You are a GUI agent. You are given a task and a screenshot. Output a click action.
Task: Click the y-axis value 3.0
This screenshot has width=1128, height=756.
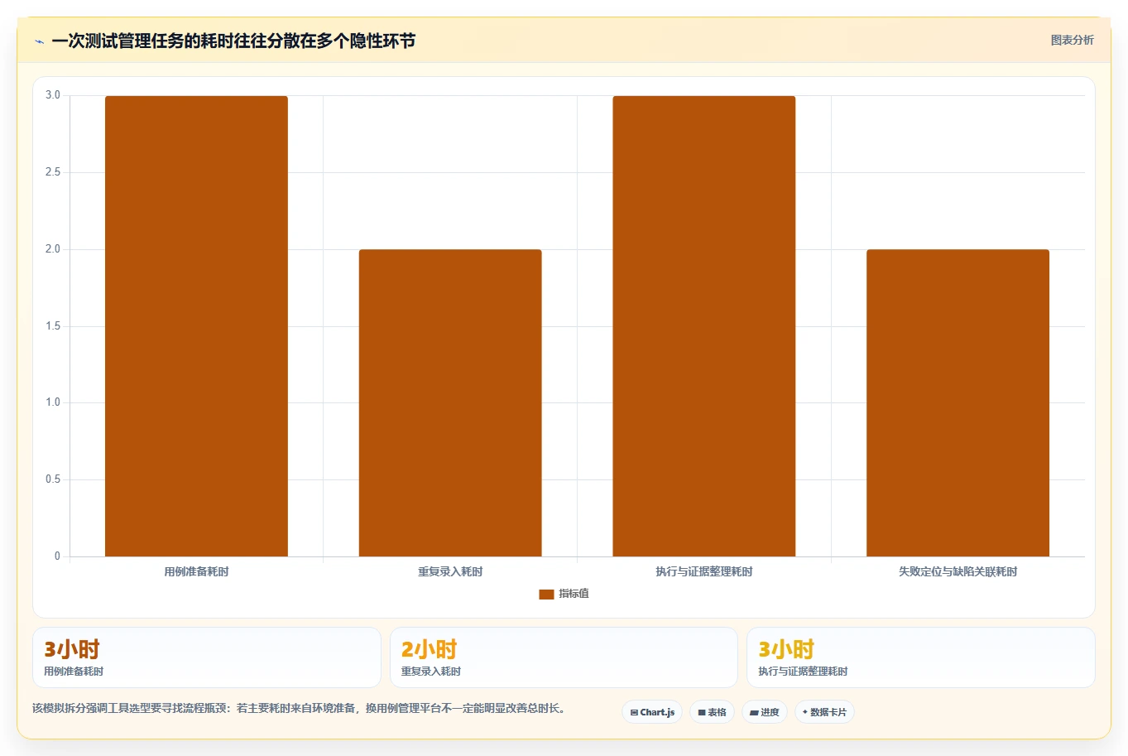coord(53,95)
